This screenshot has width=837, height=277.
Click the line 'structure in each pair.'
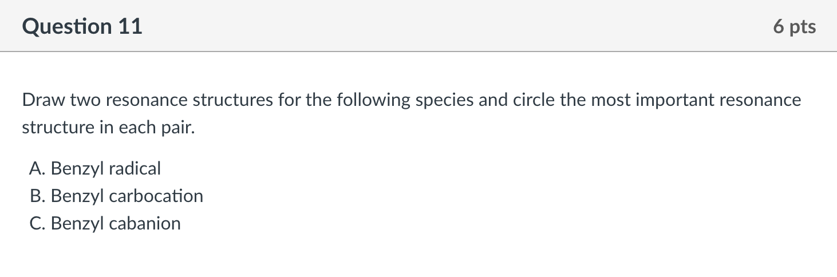tap(109, 128)
